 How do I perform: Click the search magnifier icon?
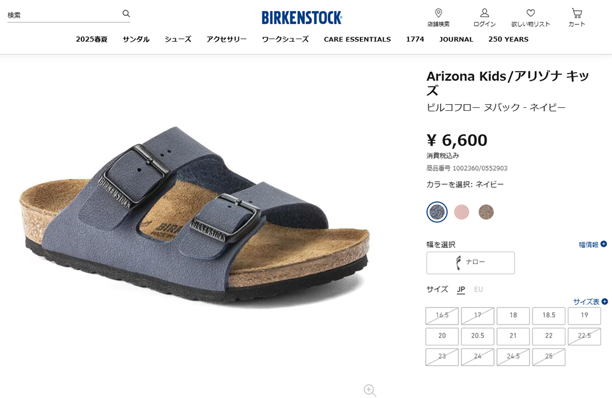coord(126,13)
